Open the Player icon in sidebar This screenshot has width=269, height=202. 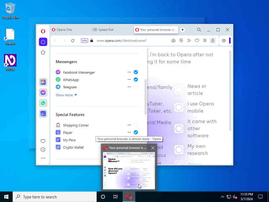43,114
